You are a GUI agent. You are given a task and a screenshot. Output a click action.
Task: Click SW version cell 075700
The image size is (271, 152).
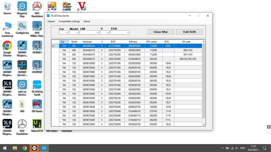153,111
